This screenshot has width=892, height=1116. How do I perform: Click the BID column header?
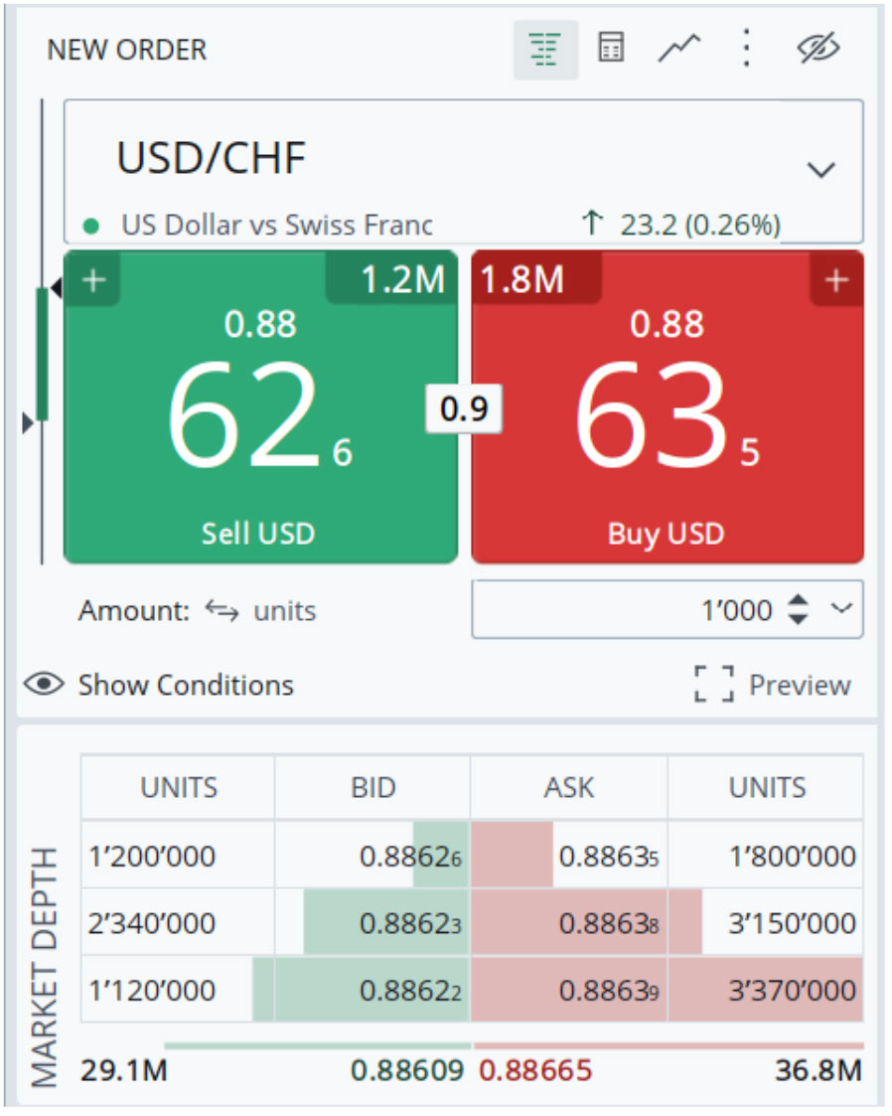click(372, 788)
